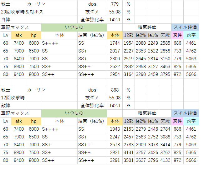Click the 12部 value 2153

(x=129, y=129)
